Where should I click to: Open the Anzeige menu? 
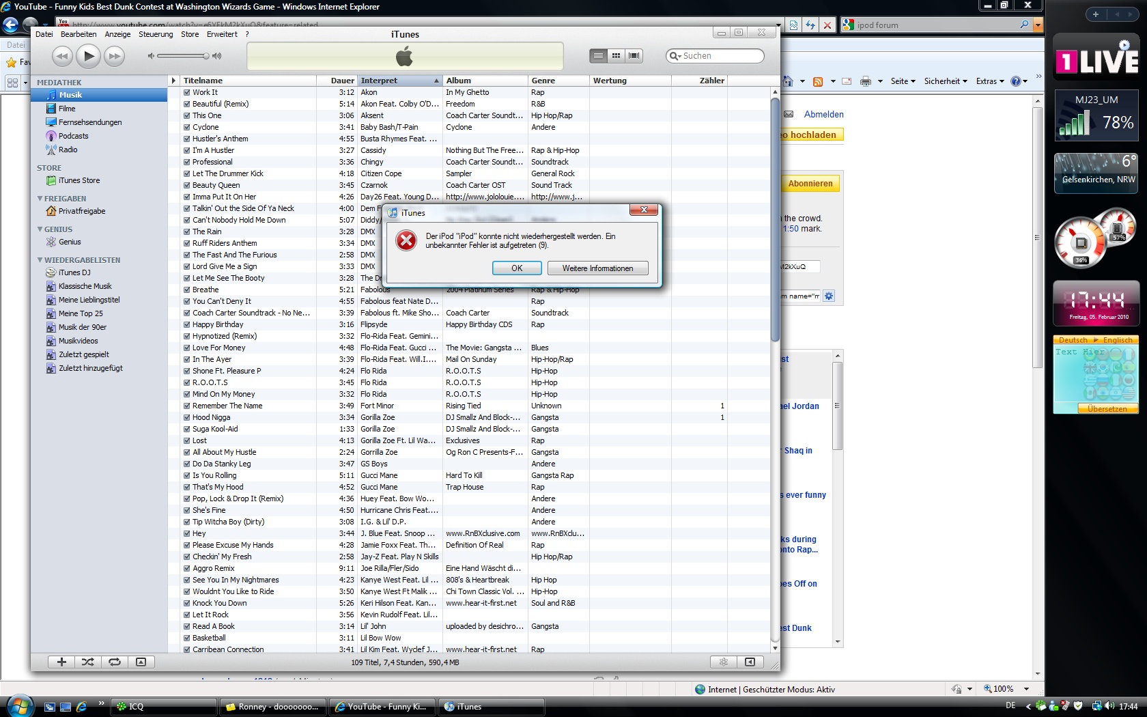coord(117,34)
